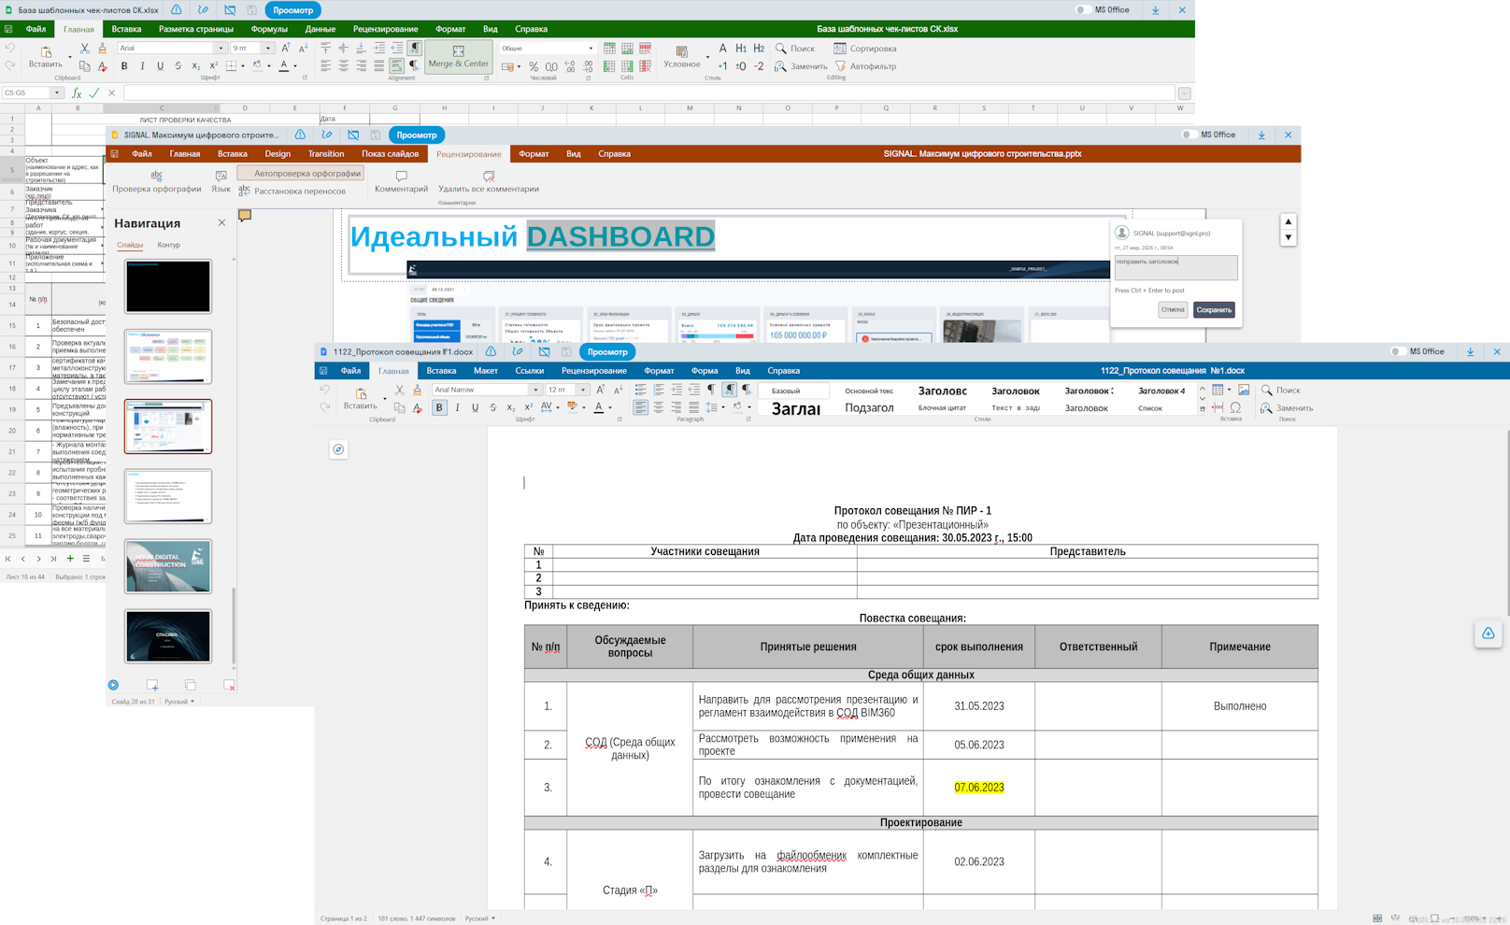1510x925 pixels.
Task: Open Arial Narrow font name dropdown
Action: tap(535, 390)
